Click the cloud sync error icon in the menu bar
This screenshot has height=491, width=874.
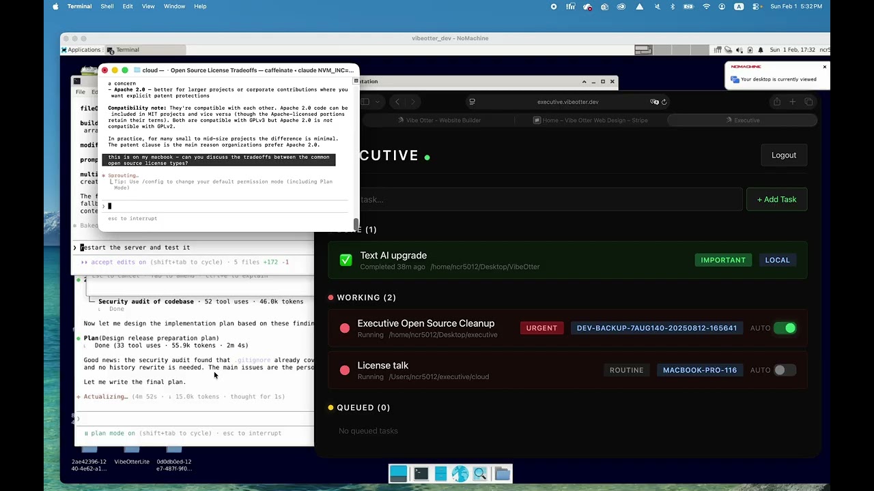[x=588, y=7]
